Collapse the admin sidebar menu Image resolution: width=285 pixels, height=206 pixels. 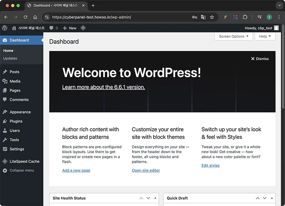tap(22, 170)
